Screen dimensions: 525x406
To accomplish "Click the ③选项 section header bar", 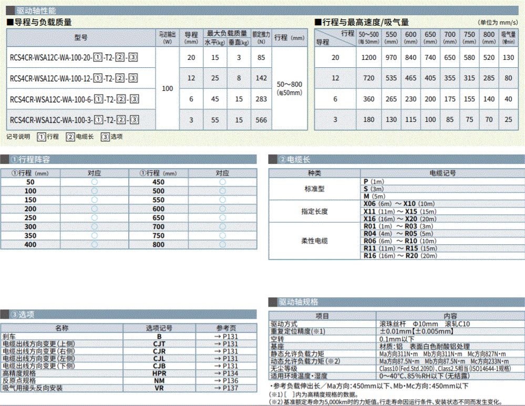I will (x=129, y=315).
